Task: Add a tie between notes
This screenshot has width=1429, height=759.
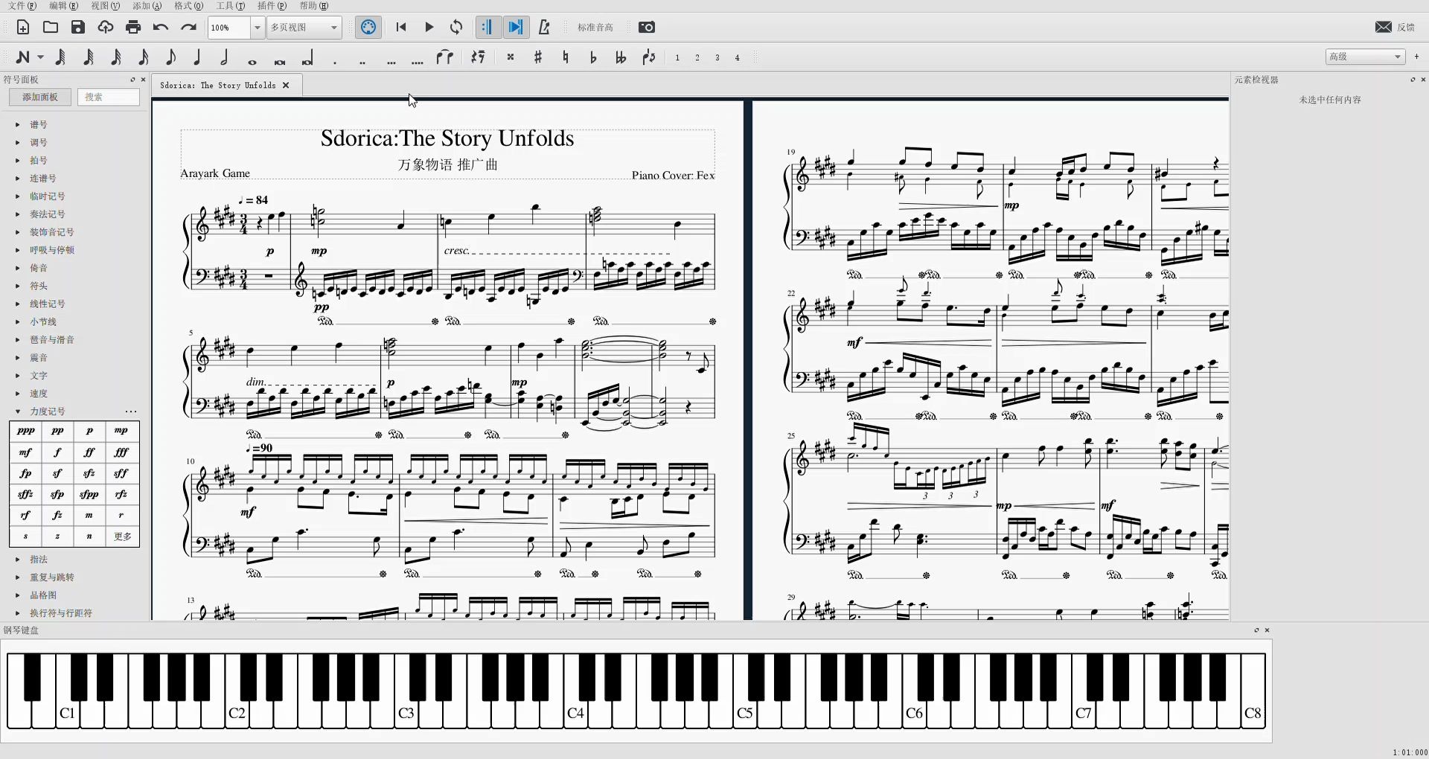Action: pyautogui.click(x=445, y=57)
